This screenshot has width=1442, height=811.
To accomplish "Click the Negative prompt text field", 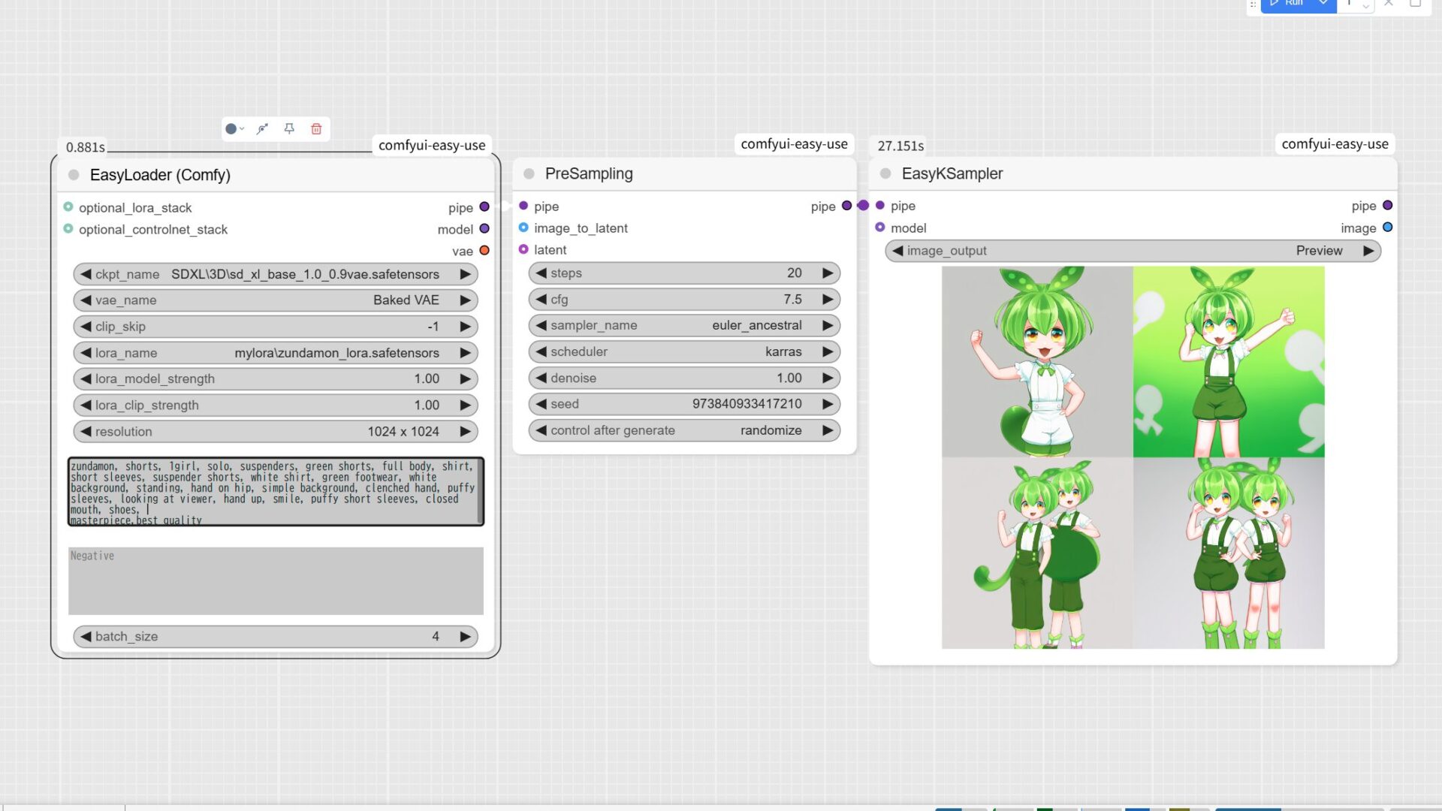I will 276,581.
